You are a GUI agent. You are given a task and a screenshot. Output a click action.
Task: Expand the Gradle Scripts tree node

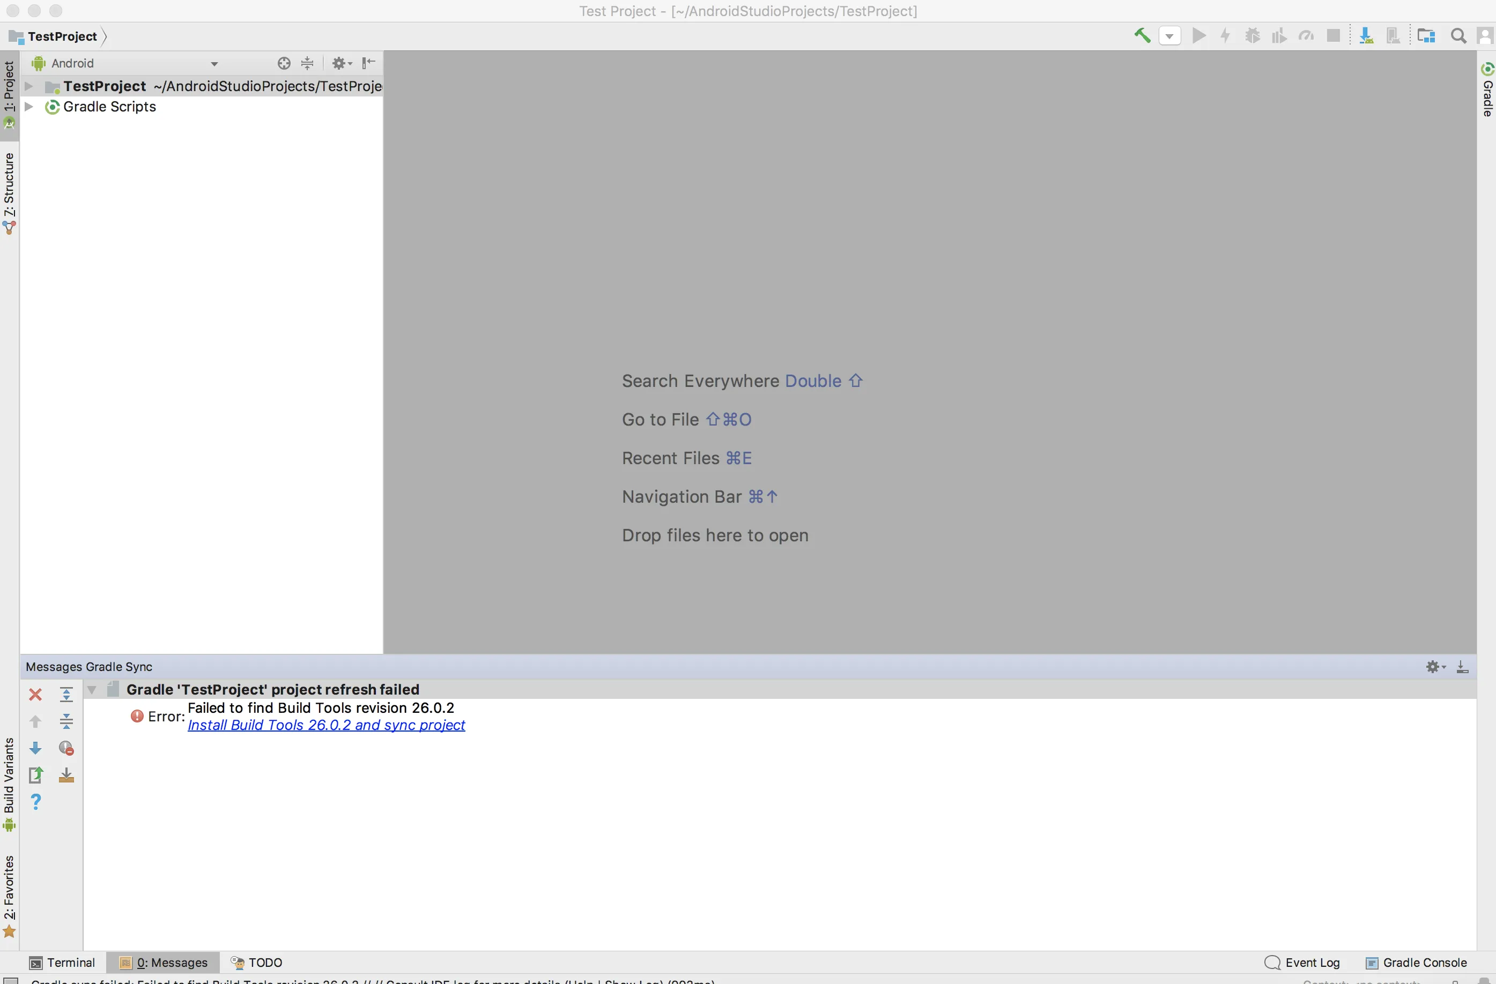pos(28,107)
